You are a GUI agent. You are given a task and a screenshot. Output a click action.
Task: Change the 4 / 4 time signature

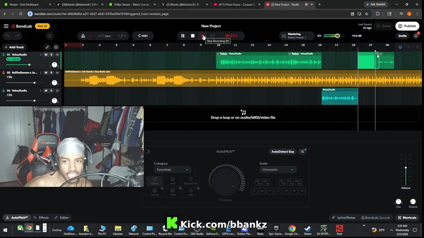(122, 36)
